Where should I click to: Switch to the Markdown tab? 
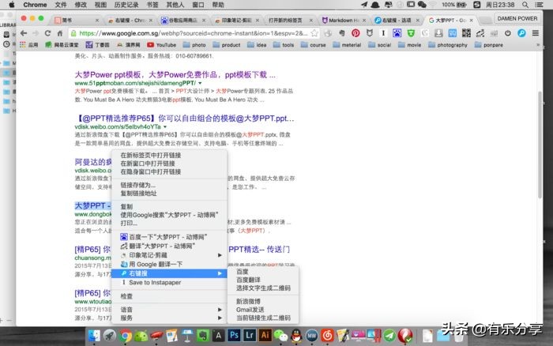tap(344, 20)
